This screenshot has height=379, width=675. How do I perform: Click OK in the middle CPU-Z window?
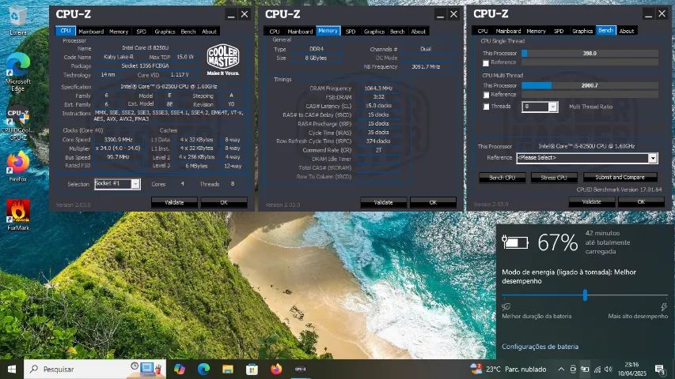[x=433, y=202]
